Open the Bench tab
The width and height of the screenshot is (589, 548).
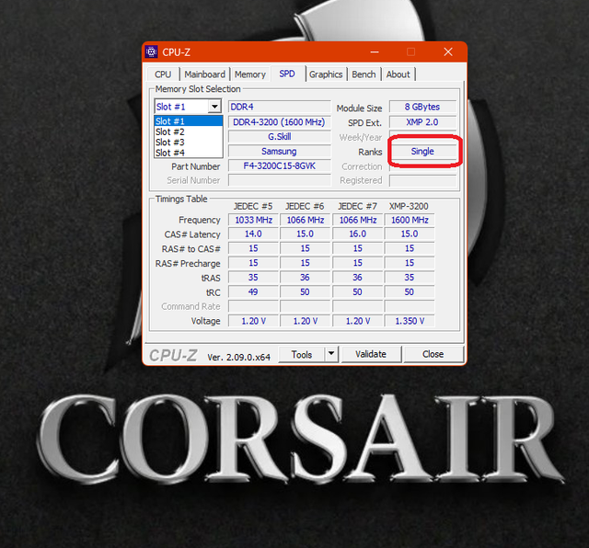pos(364,74)
